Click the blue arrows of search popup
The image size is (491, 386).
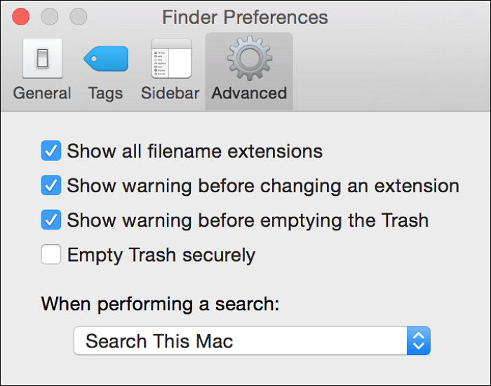[419, 342]
